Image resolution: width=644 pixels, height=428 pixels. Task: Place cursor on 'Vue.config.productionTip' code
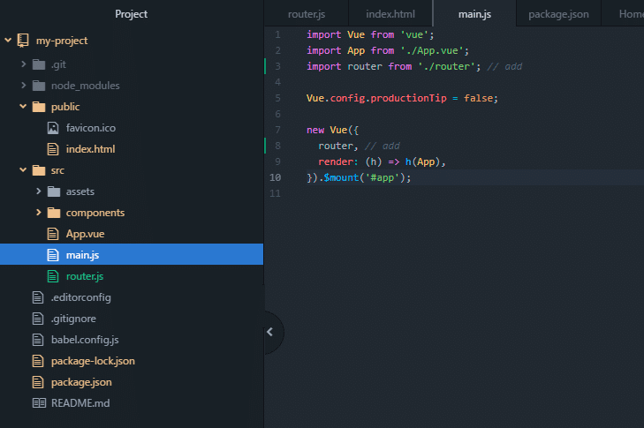pos(376,98)
